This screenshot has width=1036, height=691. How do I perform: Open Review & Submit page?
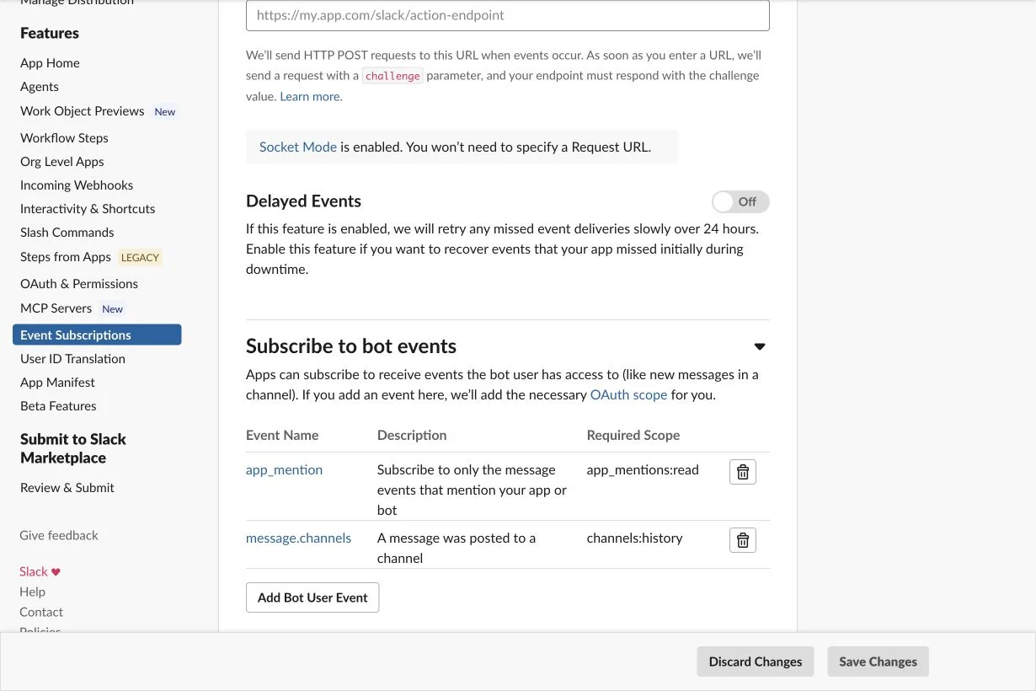click(67, 488)
